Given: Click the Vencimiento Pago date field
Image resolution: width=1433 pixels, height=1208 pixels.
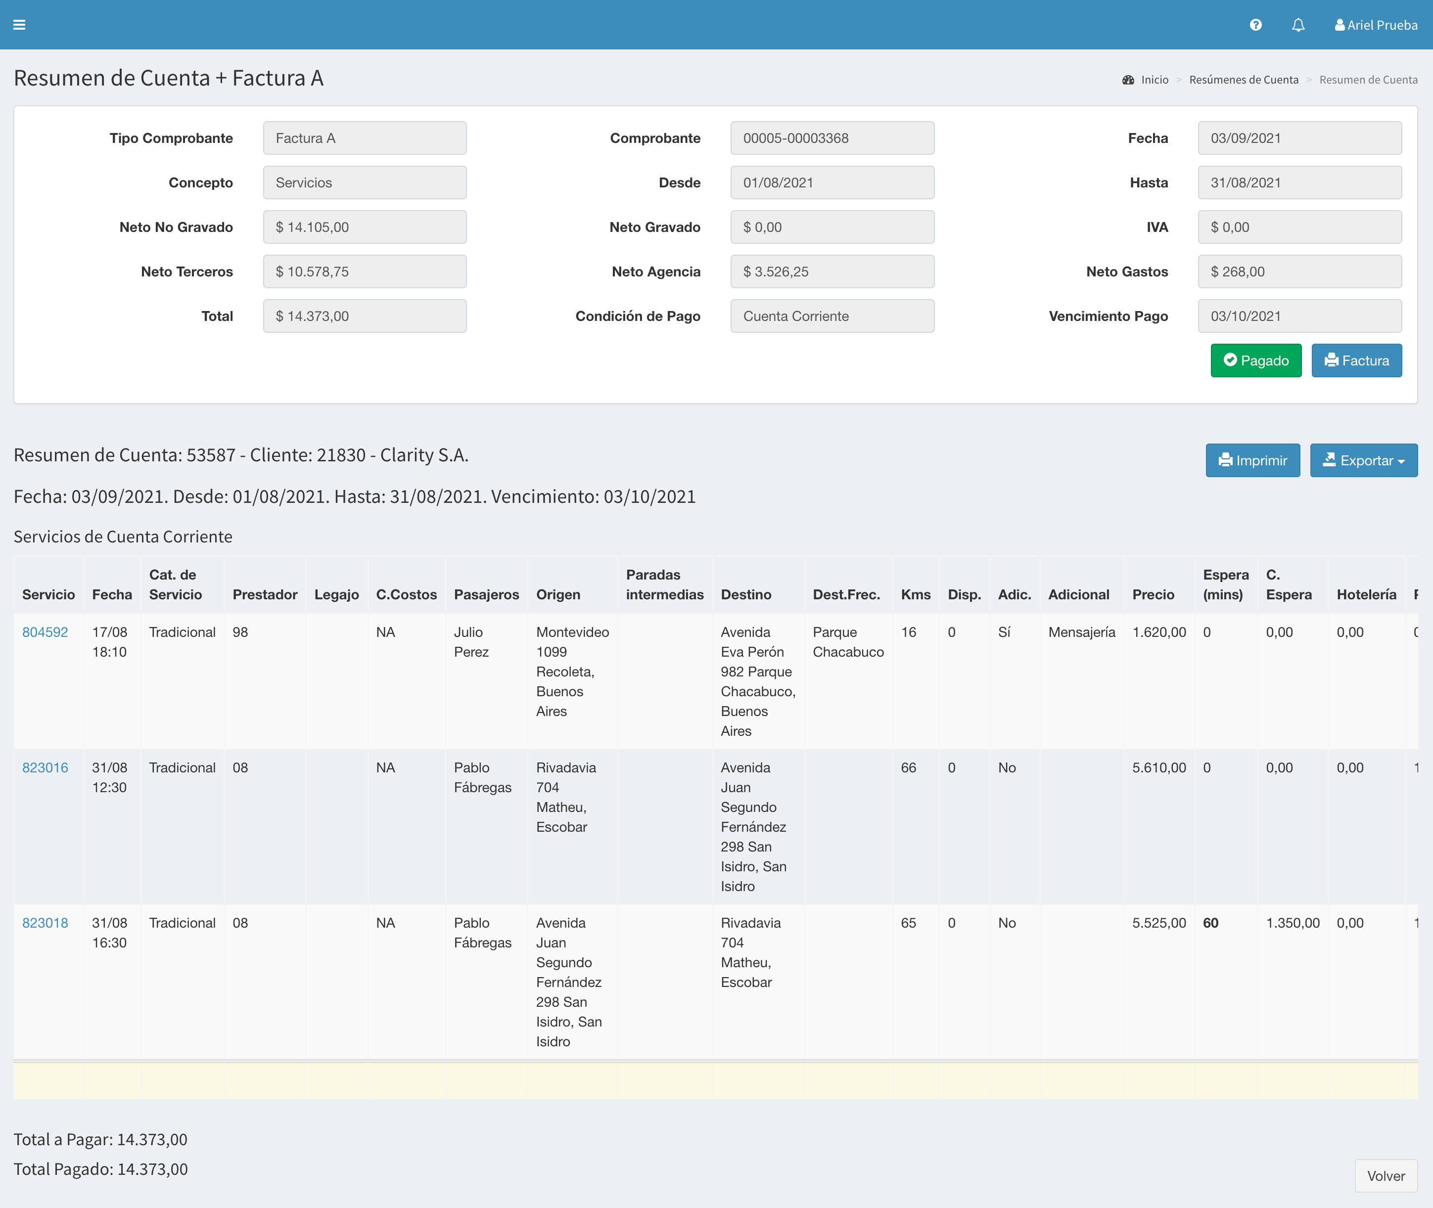Looking at the screenshot, I should click(x=1299, y=316).
